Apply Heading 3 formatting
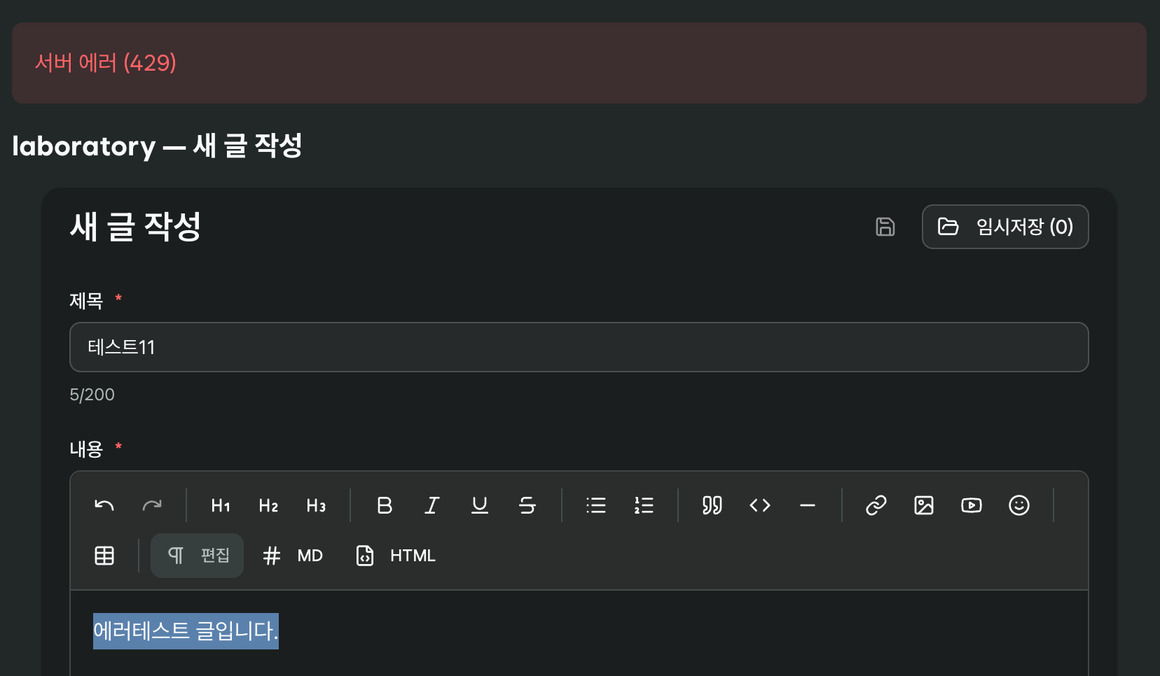 pos(316,505)
